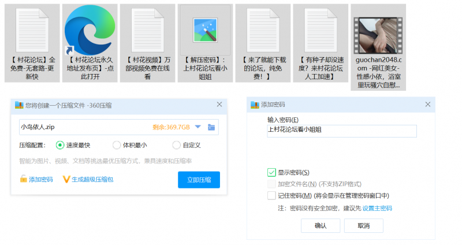462x245 pixels.
Task: Click the folder browse icon beside the zip name
Action: 211,127
